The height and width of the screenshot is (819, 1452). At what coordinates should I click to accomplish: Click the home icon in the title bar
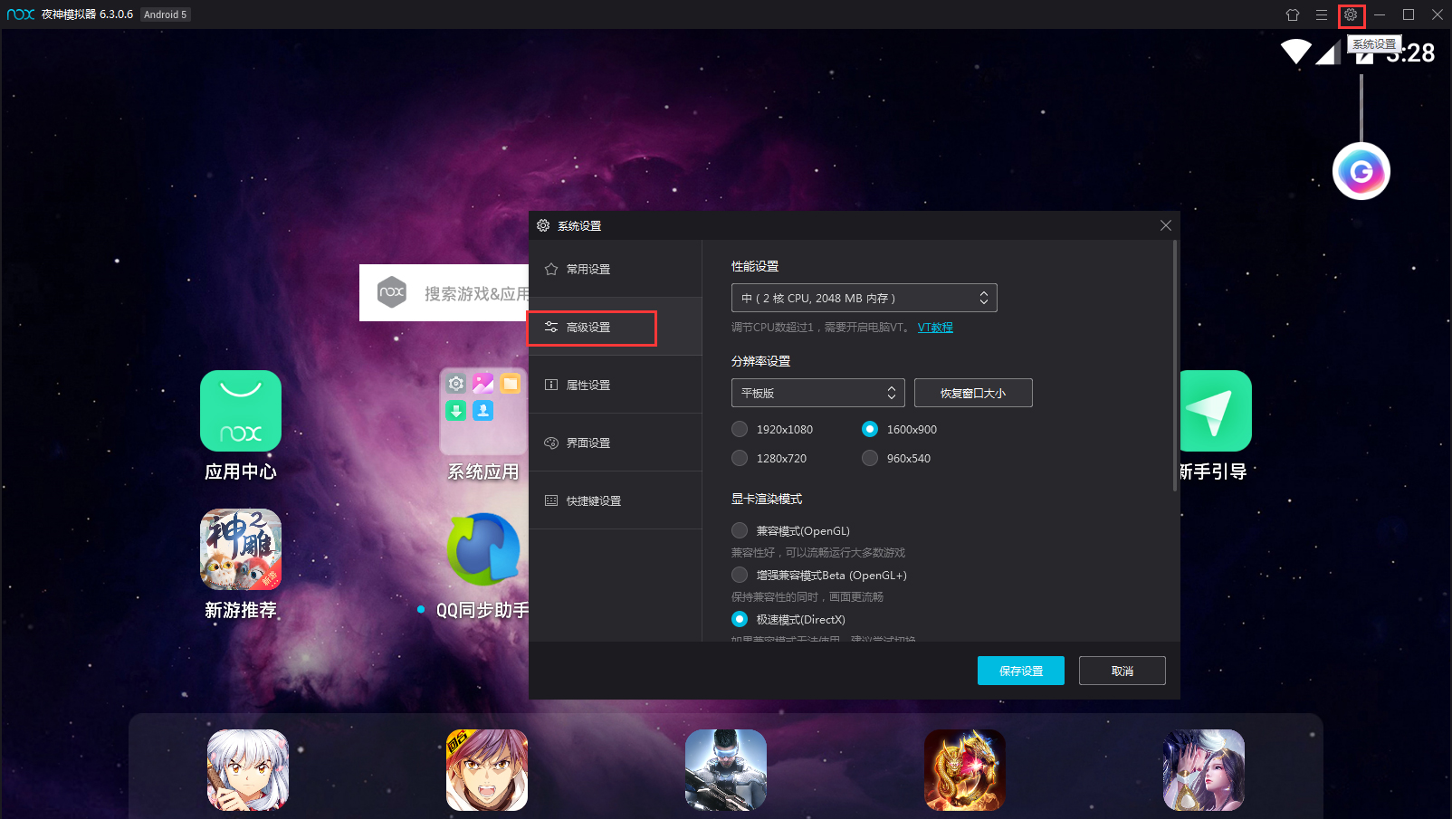[1293, 14]
